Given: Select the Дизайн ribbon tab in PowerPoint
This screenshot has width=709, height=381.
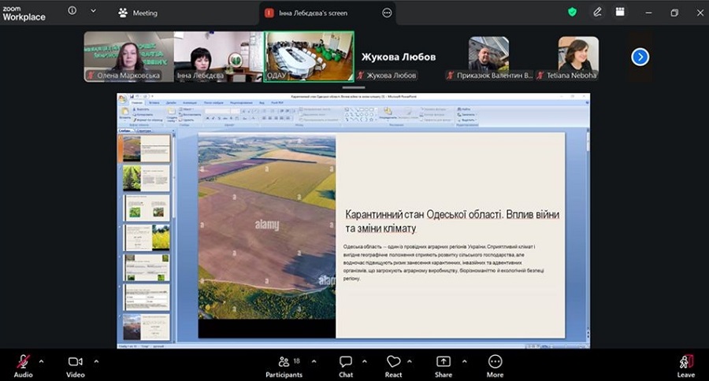Looking at the screenshot, I should (x=171, y=102).
